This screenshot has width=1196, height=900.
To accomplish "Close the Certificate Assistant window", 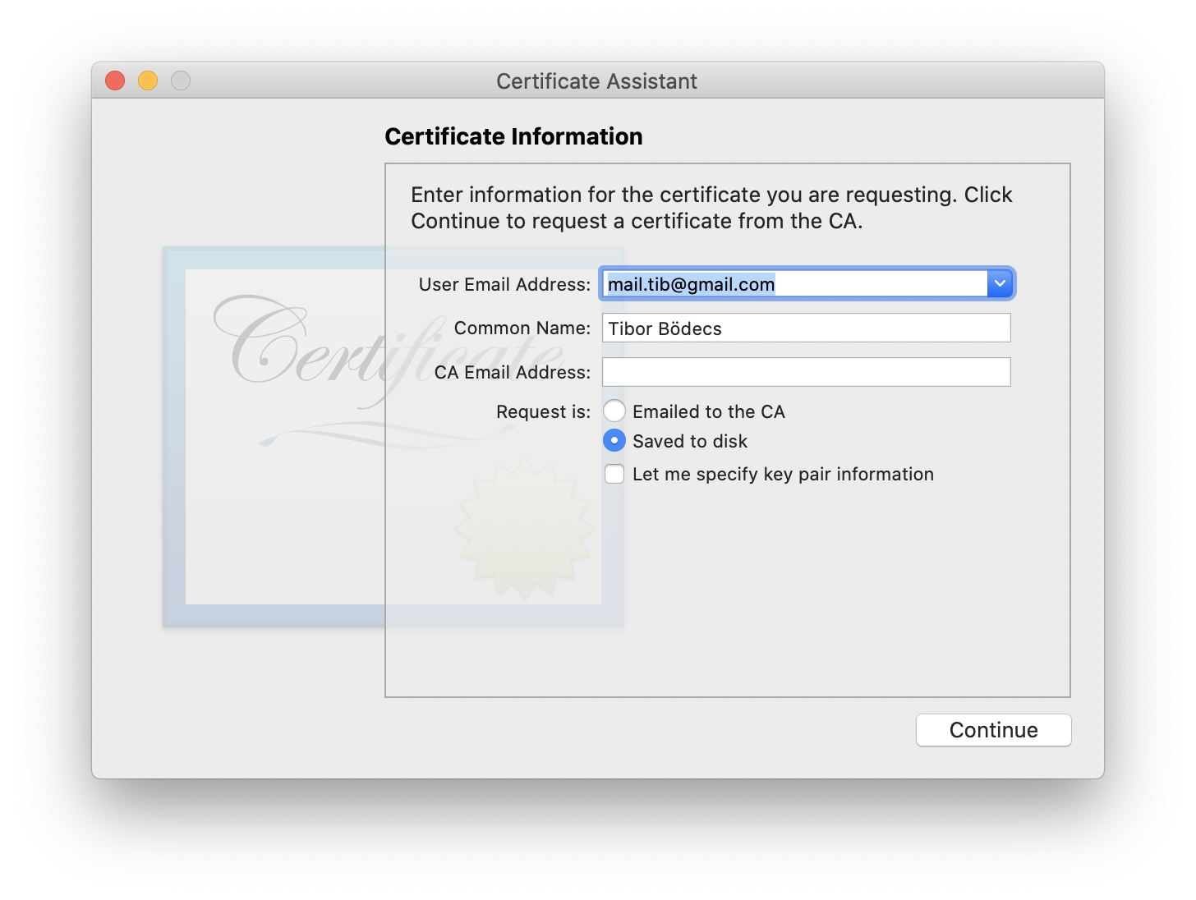I will click(115, 80).
